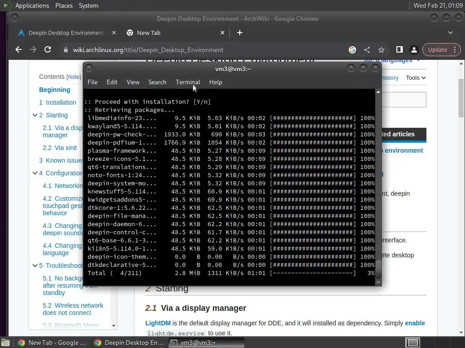Screen dimensions: 465x348
Task: Click the Applications menu logo icon
Action: point(7,5)
